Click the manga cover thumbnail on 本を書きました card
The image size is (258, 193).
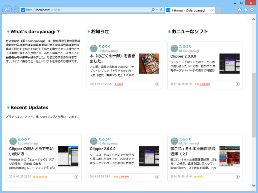[149, 63]
